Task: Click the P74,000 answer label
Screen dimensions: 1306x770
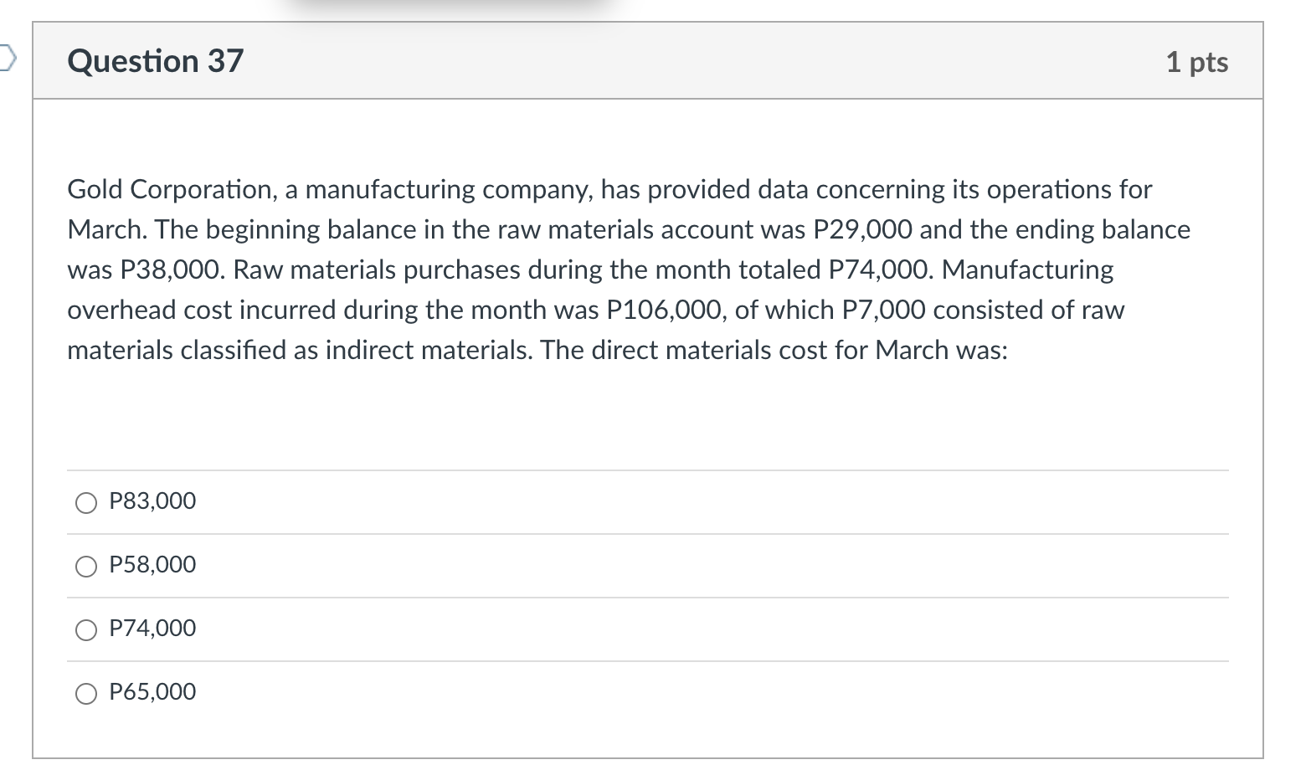Action: click(152, 629)
